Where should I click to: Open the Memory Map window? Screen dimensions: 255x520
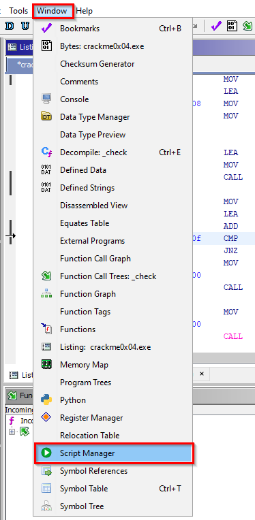(114, 365)
